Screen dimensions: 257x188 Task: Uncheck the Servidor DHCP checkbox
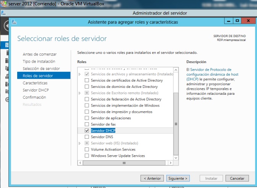click(x=87, y=131)
